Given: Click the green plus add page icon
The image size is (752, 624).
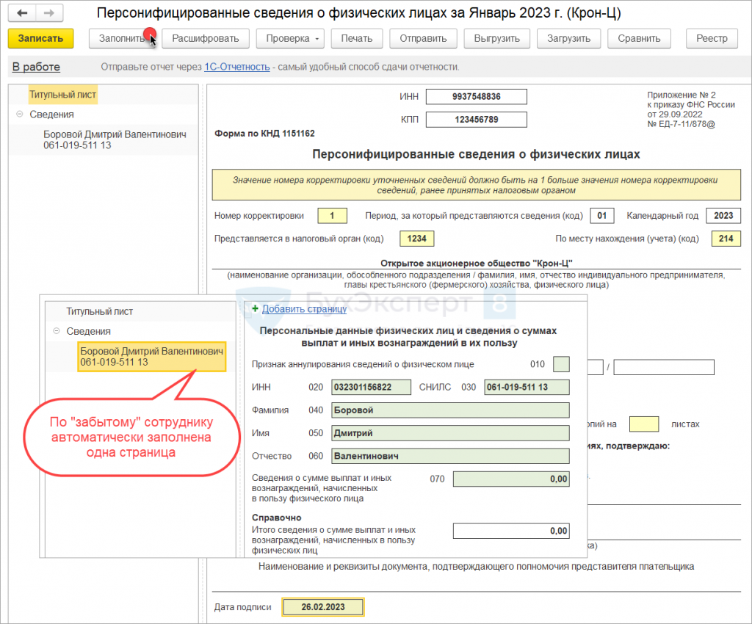Looking at the screenshot, I should tap(255, 309).
